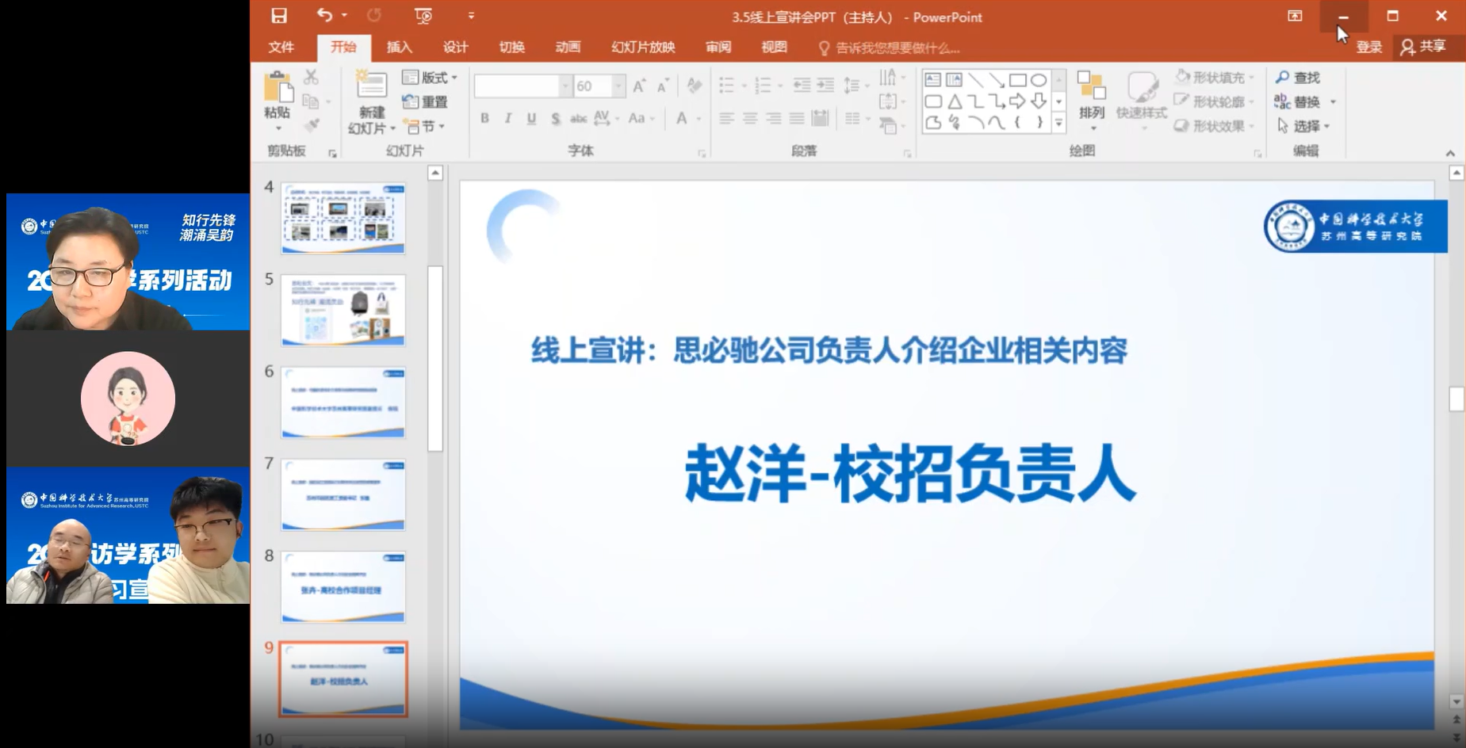Screen dimensions: 1466x748
Task: Increase font size with larger A icon
Action: click(x=639, y=86)
